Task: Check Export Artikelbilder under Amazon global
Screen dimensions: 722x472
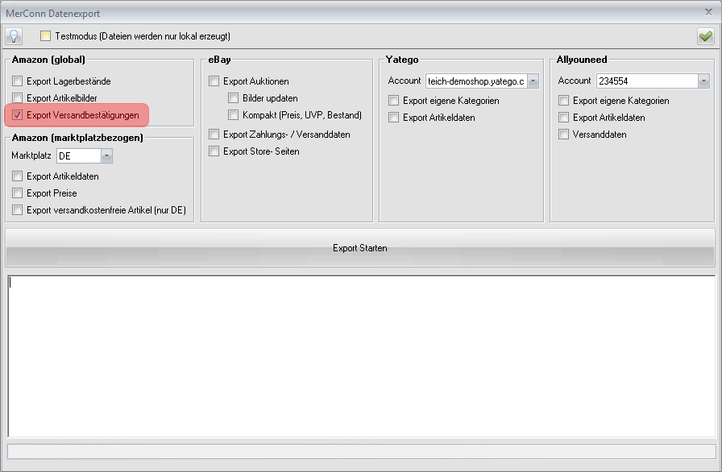Action: (x=18, y=98)
